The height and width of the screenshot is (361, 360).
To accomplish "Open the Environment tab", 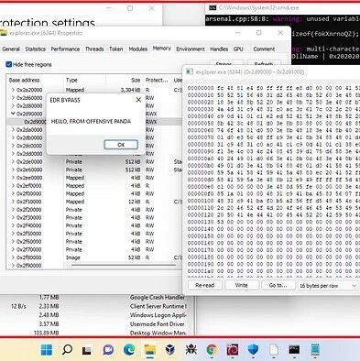I will coord(191,49).
